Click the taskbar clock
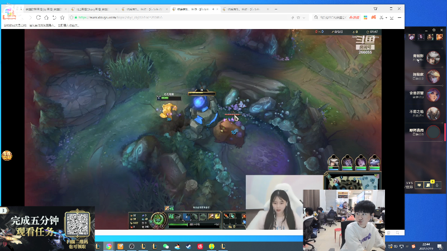This screenshot has width=447, height=251. tap(426, 246)
